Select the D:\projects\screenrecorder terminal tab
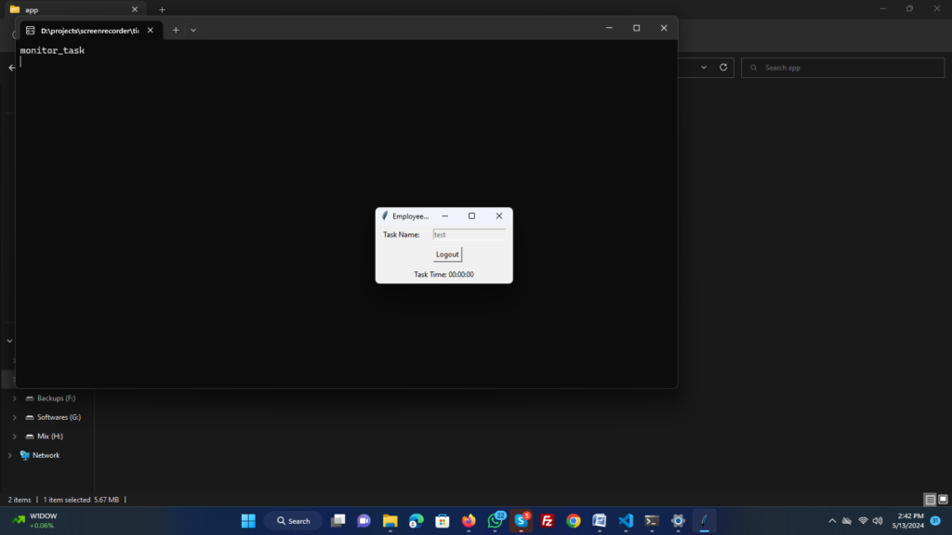This screenshot has width=952, height=535. click(x=88, y=30)
